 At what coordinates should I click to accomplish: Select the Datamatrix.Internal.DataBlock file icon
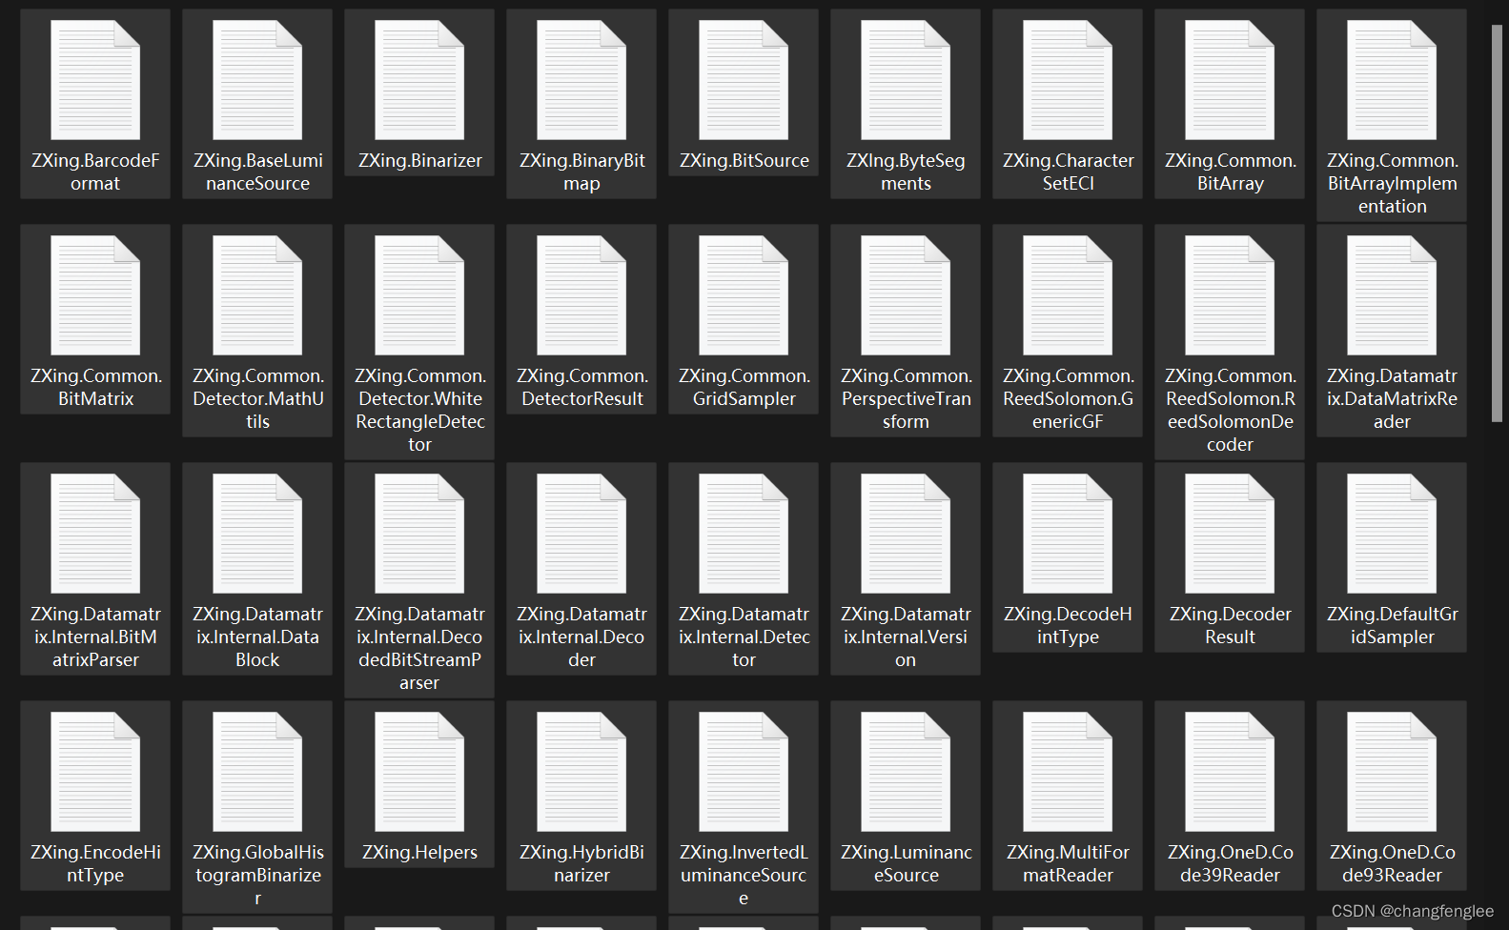click(257, 534)
